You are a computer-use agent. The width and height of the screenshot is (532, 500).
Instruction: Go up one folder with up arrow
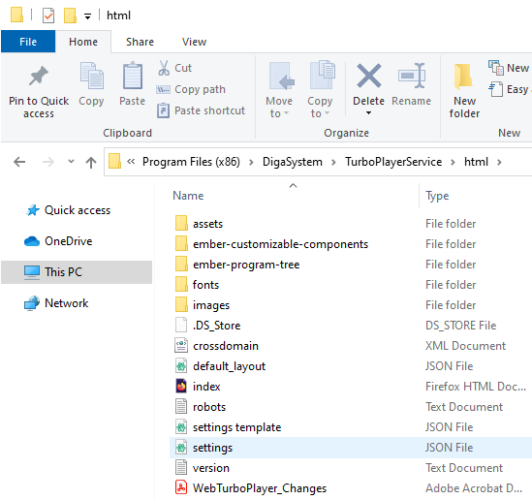point(90,162)
